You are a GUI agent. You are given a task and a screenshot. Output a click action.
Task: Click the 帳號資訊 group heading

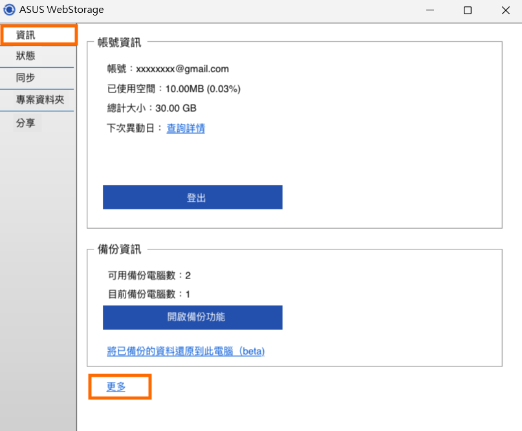(119, 43)
